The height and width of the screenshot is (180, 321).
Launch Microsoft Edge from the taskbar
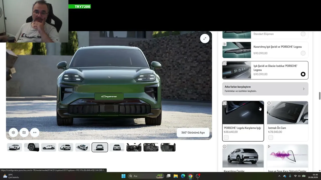183,176
